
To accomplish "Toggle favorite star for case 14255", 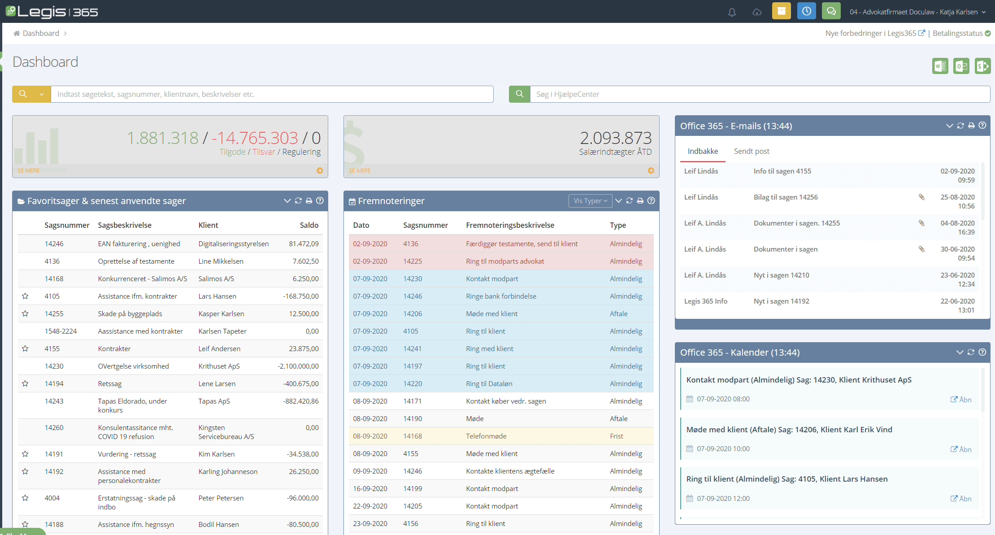I will (25, 313).
